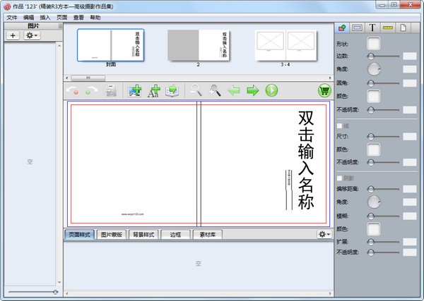Image resolution: width=424 pixels, height=301 pixels.
Task: Switch to the 背景样式 tab
Action: point(143,235)
